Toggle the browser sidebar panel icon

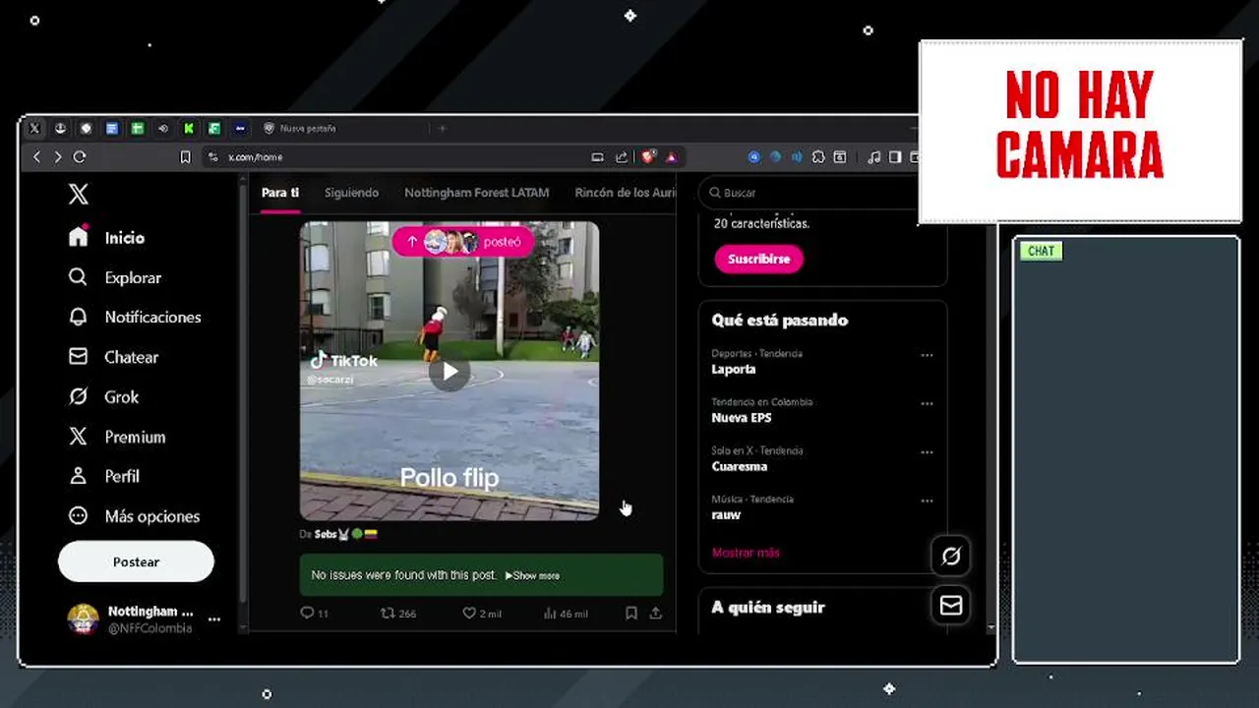(895, 157)
